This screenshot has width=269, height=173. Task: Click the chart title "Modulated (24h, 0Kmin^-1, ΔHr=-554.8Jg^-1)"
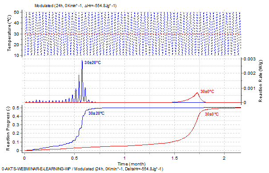click(x=76, y=6)
